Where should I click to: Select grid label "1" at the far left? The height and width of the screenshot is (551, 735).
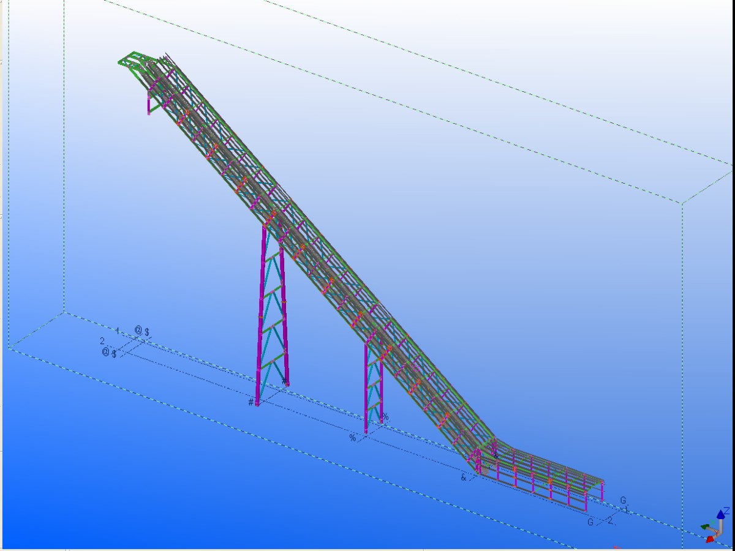pyautogui.click(x=117, y=331)
